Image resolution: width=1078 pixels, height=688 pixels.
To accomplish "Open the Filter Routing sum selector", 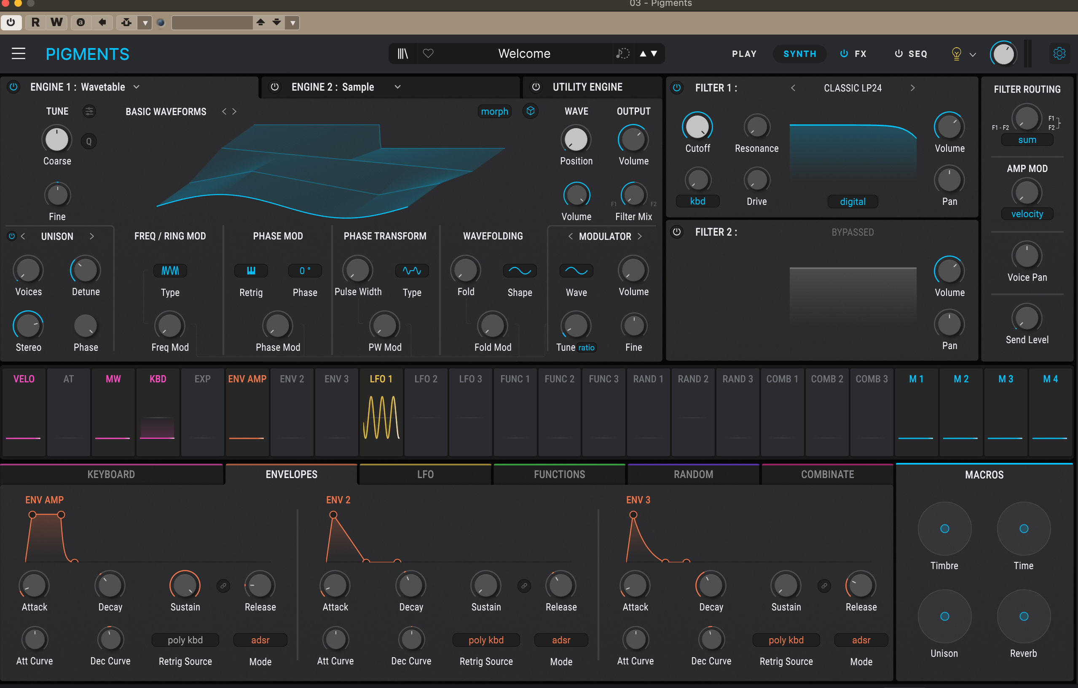I will (1027, 140).
